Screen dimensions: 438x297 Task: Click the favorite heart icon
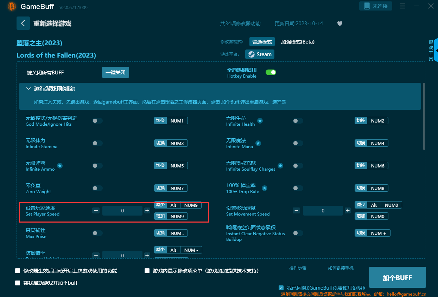point(340,24)
